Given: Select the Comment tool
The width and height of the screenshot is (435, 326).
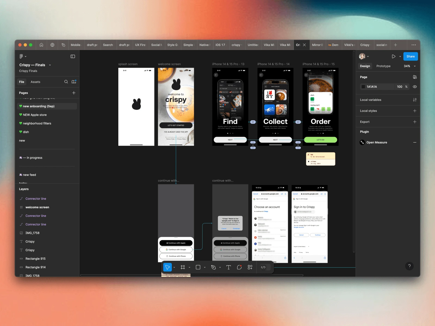Looking at the screenshot, I should (239, 267).
